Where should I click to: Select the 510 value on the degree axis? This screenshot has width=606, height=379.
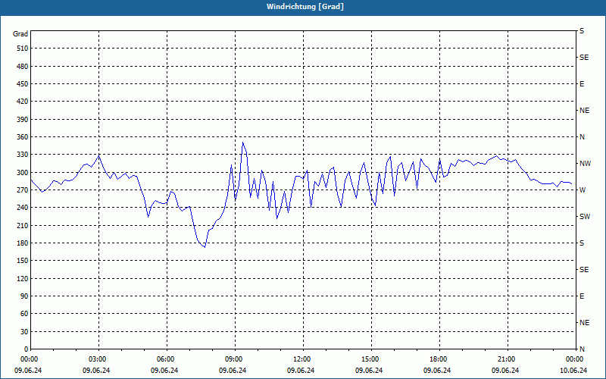[x=22, y=49]
